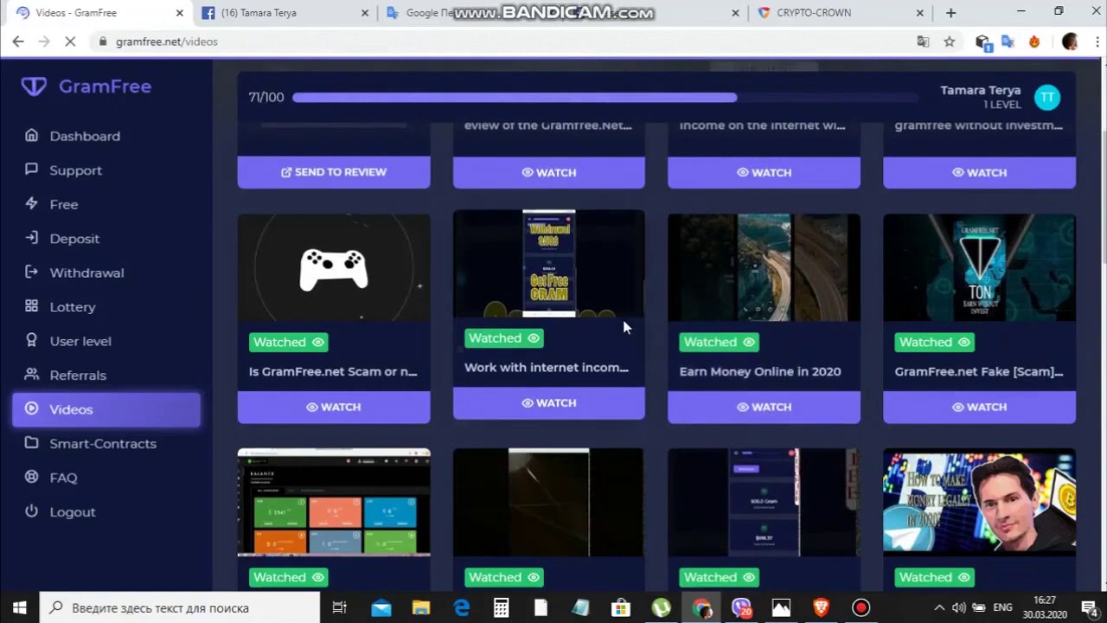Open the Mail app from the taskbar
This screenshot has height=623, width=1107.
click(381, 608)
